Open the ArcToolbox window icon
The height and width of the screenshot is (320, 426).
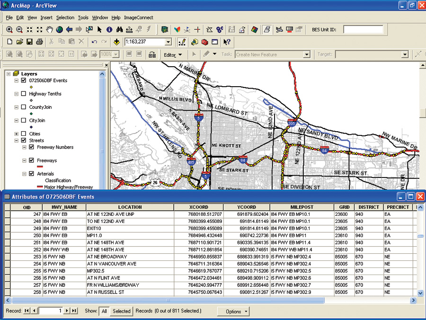tap(204, 42)
